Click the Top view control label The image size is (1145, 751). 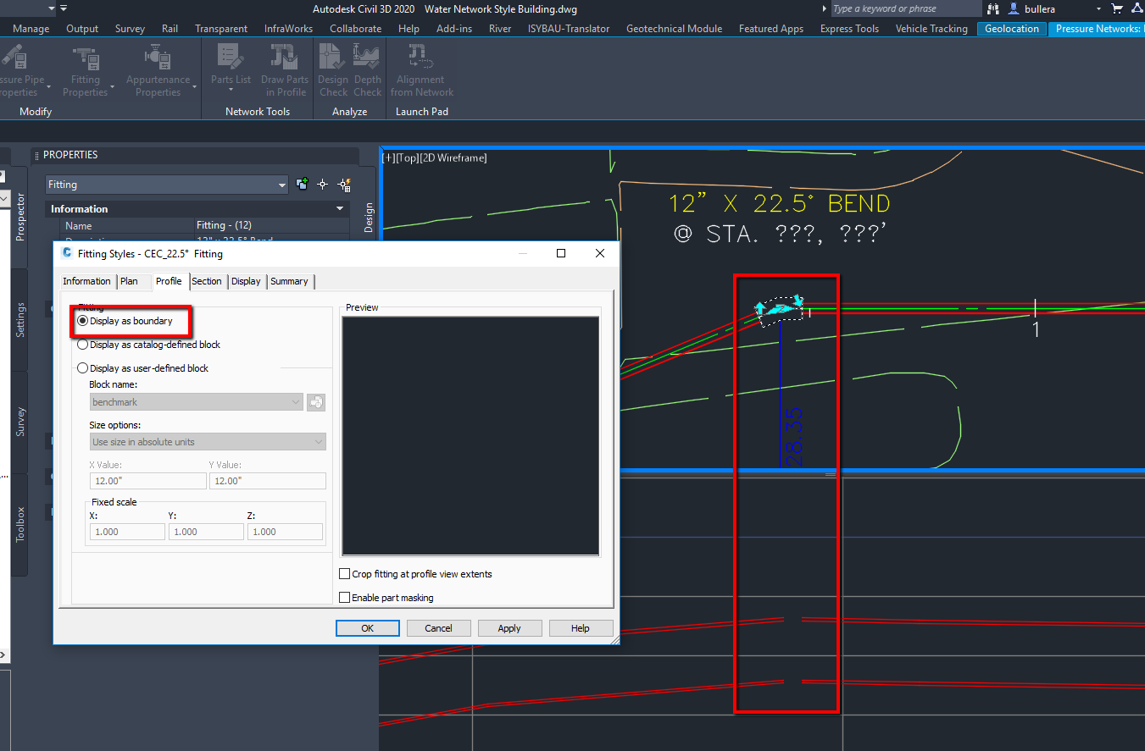click(x=409, y=157)
